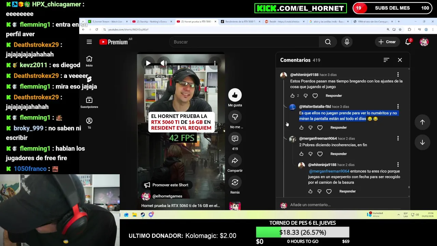Open YouTube notifications bell
The image size is (437, 246).
pos(408,42)
